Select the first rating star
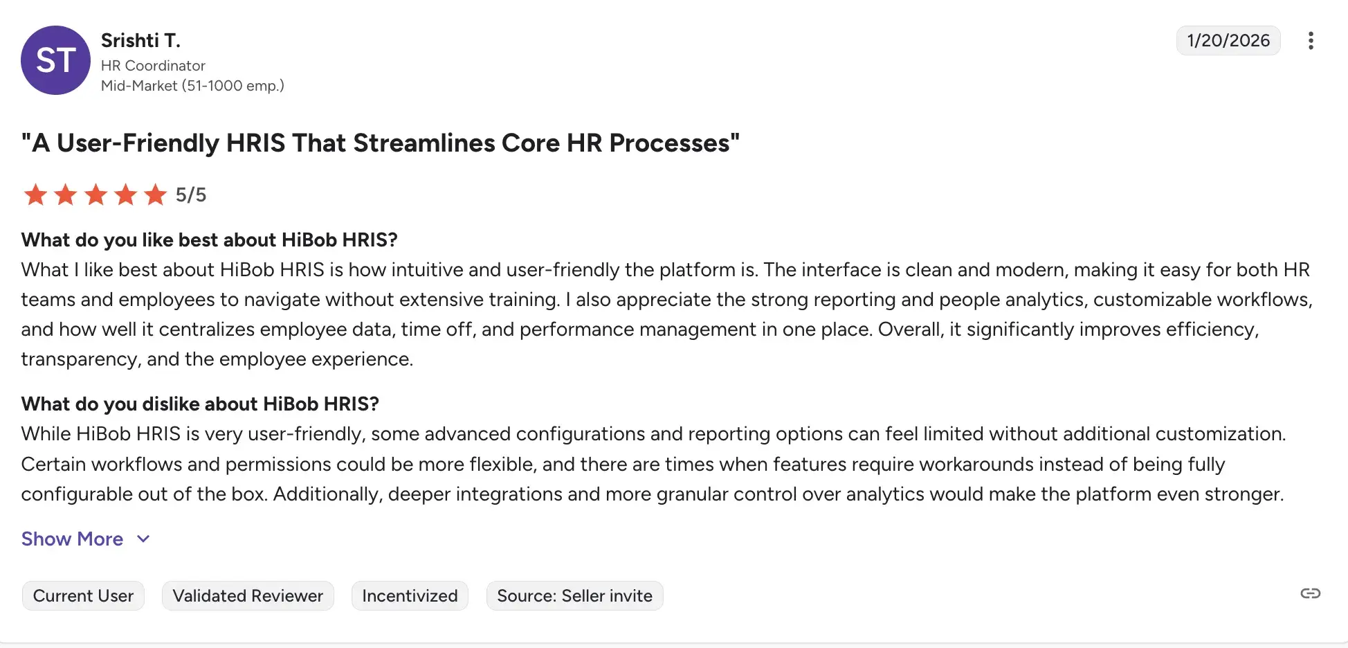 click(x=35, y=195)
